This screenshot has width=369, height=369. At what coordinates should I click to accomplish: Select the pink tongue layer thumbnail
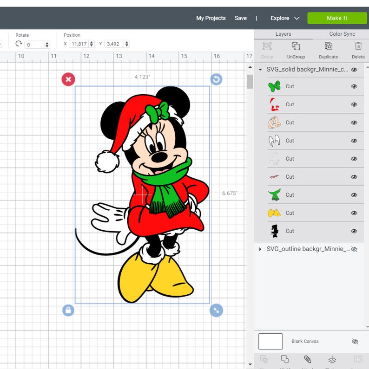[274, 177]
